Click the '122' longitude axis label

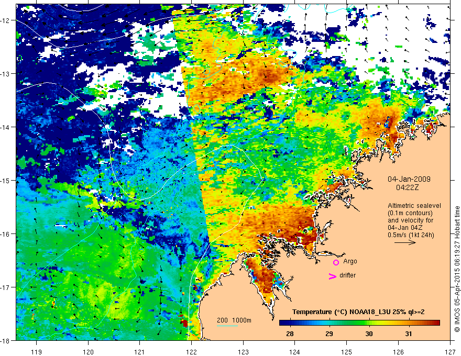tap(191, 352)
